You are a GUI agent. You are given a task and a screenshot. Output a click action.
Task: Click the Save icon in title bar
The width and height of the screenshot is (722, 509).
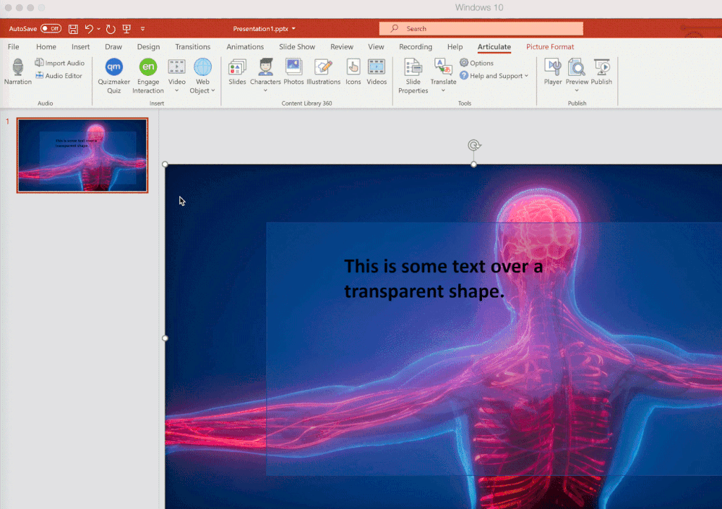pyautogui.click(x=73, y=29)
